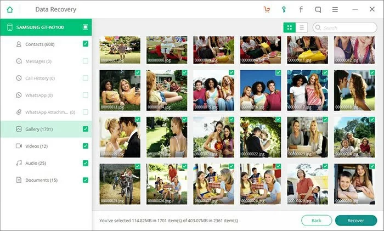Screen dimensions: 384x231
Task: Switch to grid thumbnail view
Action: pyautogui.click(x=289, y=27)
